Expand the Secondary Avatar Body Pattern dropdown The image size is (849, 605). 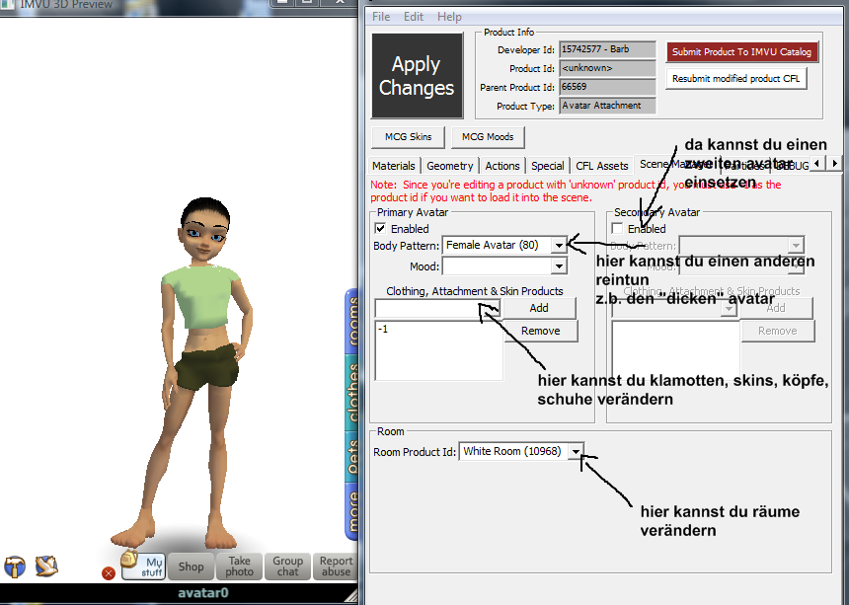coord(796,246)
